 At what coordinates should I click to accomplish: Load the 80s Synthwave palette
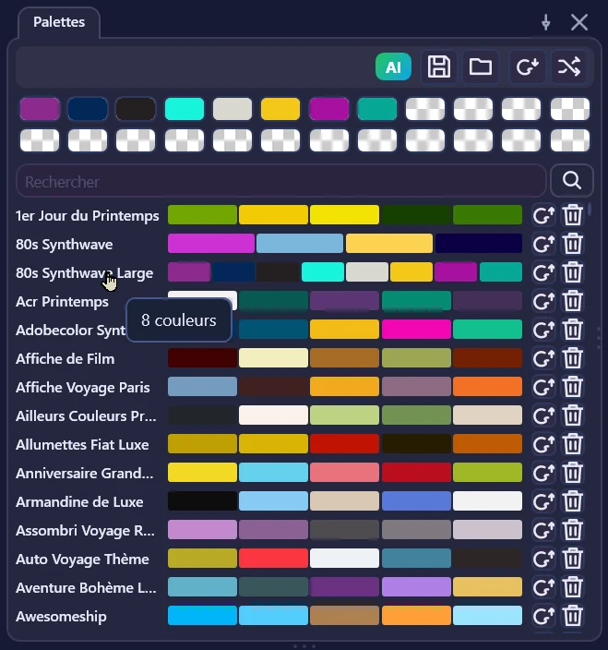tap(543, 244)
